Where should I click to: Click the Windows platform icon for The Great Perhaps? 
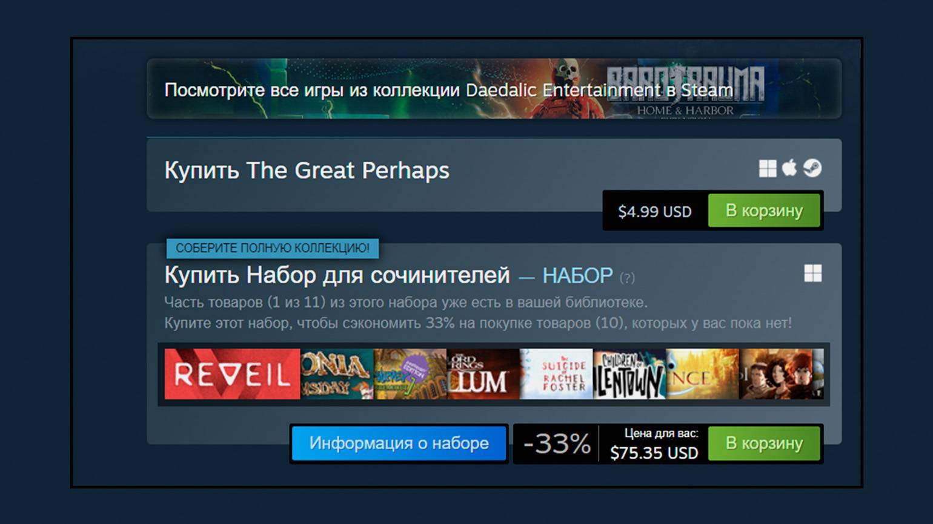(768, 169)
